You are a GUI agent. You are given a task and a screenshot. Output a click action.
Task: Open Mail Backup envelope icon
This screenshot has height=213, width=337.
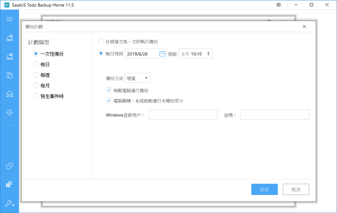[9, 94]
